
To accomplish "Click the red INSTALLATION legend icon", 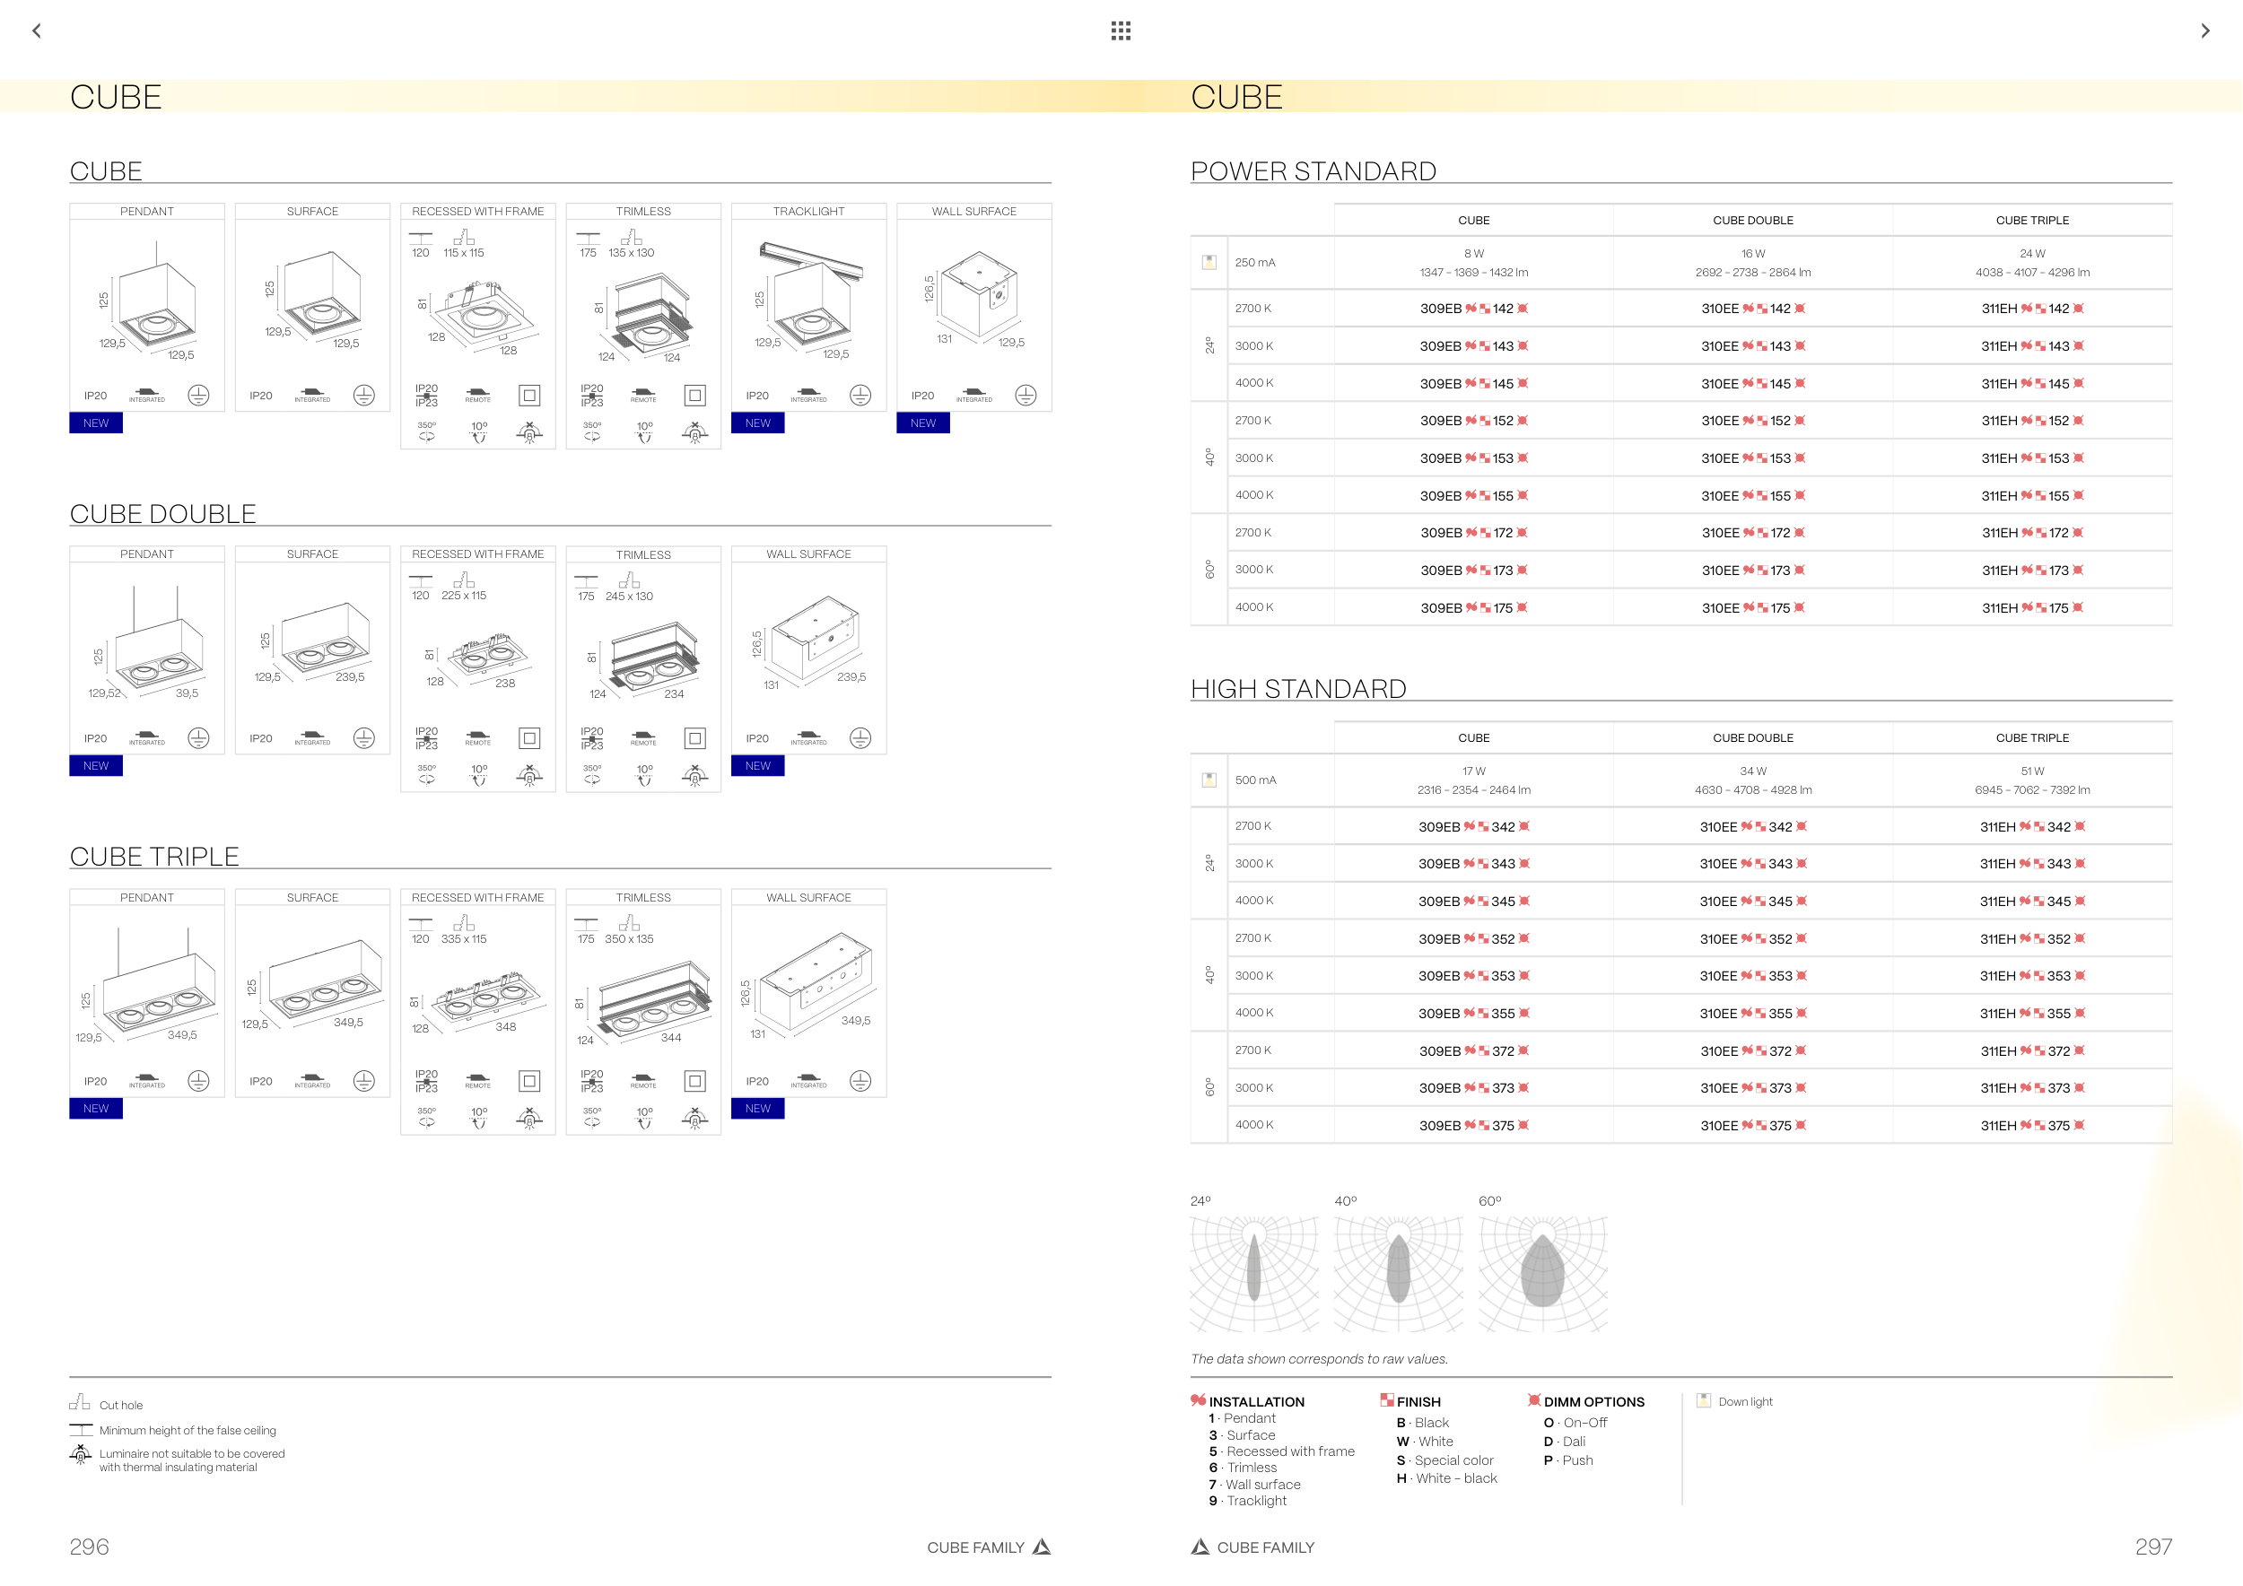I will pos(1198,1400).
